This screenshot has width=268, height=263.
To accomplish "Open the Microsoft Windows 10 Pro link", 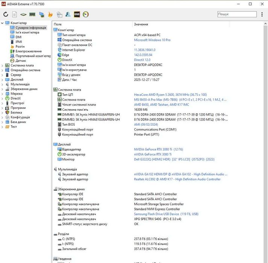I will [x=152, y=40].
